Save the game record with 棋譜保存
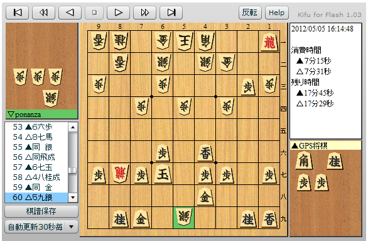This screenshot has height=241, width=368. tap(41, 211)
